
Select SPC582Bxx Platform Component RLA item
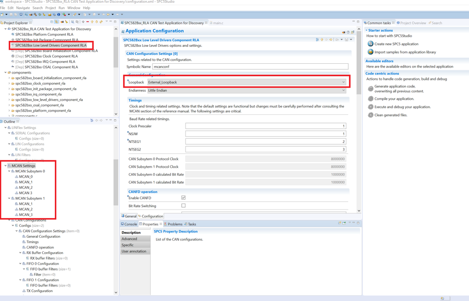click(44, 34)
